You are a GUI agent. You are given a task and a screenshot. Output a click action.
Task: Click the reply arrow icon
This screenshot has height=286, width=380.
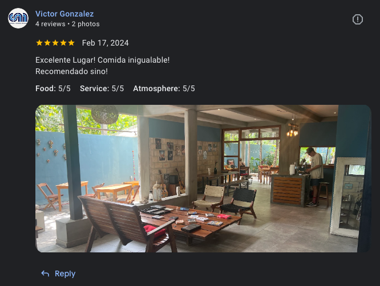point(45,273)
